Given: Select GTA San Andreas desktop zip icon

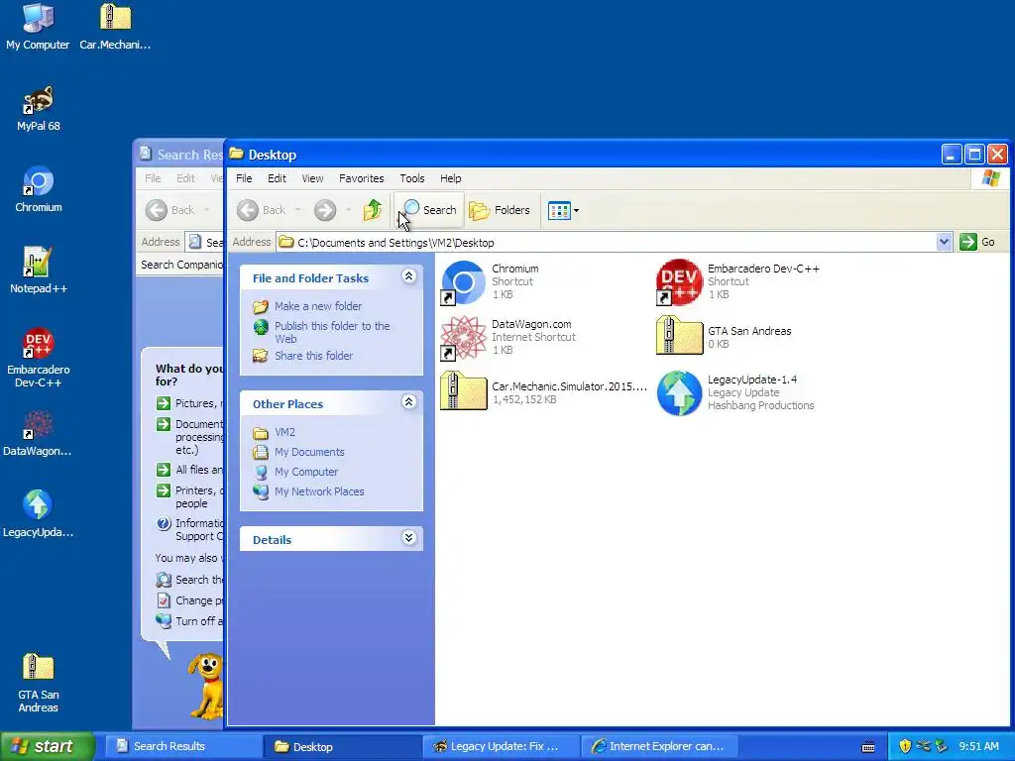Looking at the screenshot, I should tap(39, 684).
